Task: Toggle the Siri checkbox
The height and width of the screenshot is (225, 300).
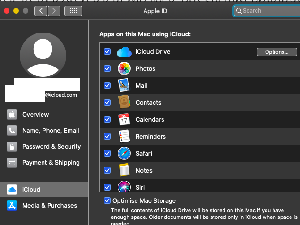Action: [x=107, y=187]
